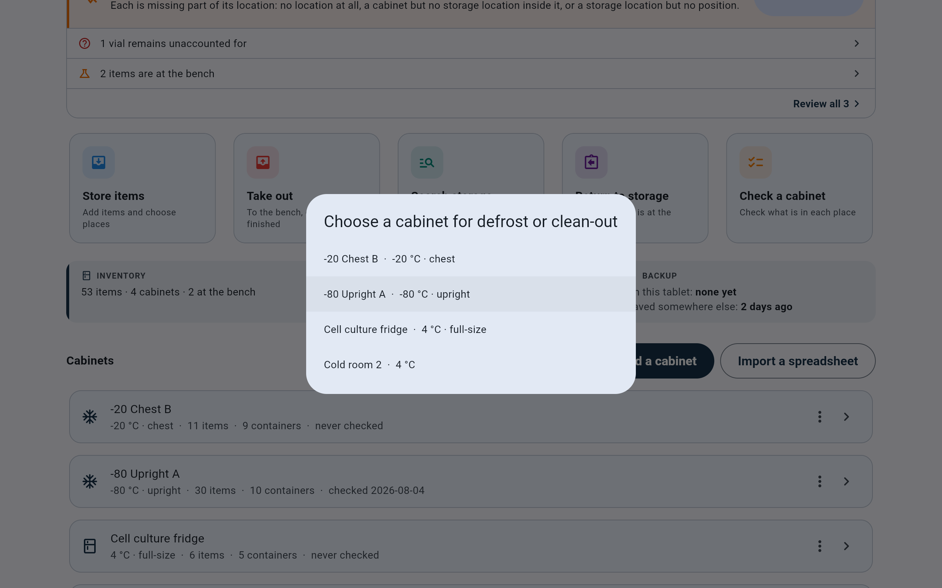Click the Return to storage clipboard icon
The width and height of the screenshot is (942, 588).
click(591, 162)
